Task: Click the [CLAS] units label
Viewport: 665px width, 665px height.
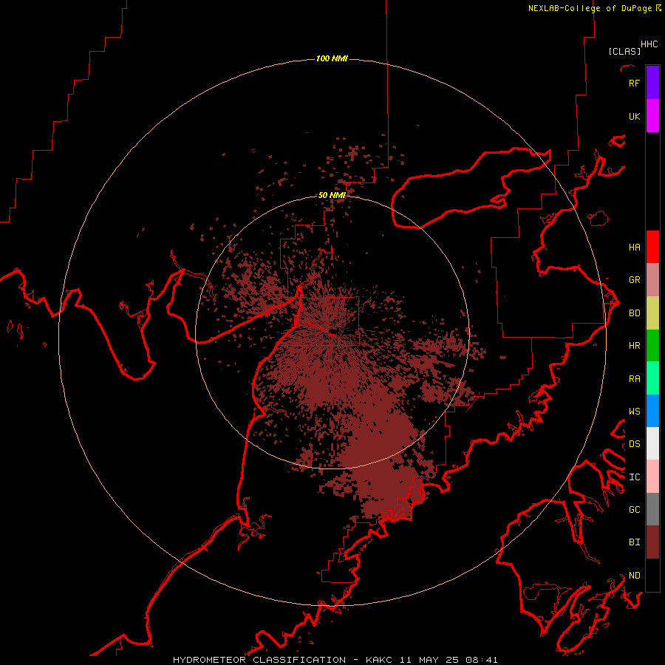Action: pyautogui.click(x=624, y=51)
